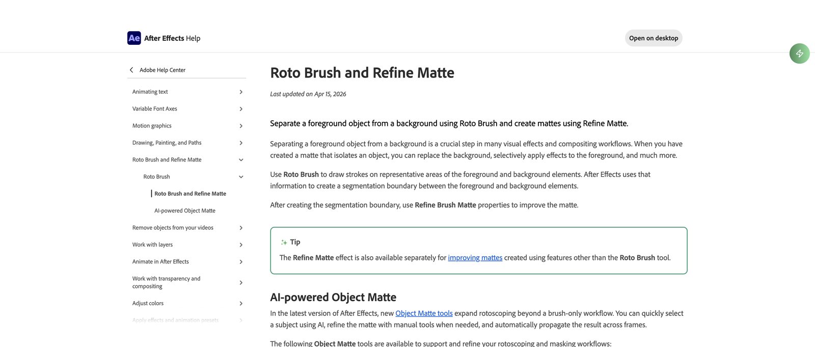Open Adjust colors sidebar item
815x347 pixels.
[x=148, y=303]
